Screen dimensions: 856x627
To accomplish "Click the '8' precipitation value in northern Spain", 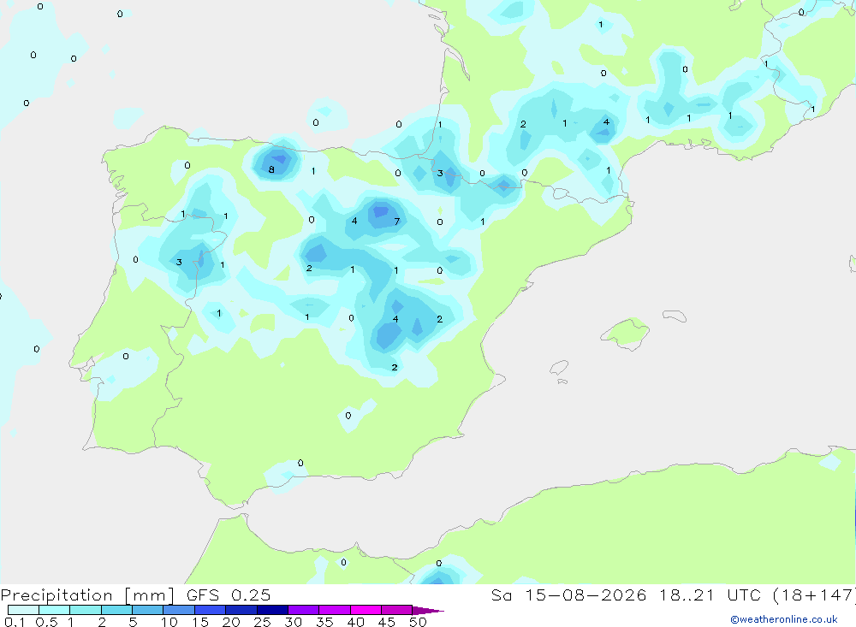I will point(271,169).
